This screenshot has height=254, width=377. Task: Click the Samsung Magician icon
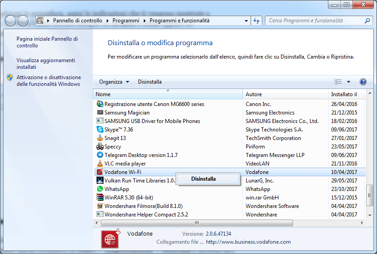point(100,112)
